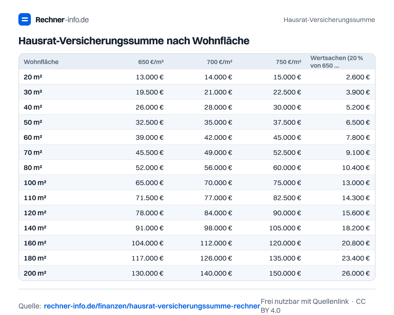Click the 23.400 € cell
Viewport: 394px width, 315px height.
coord(356,258)
